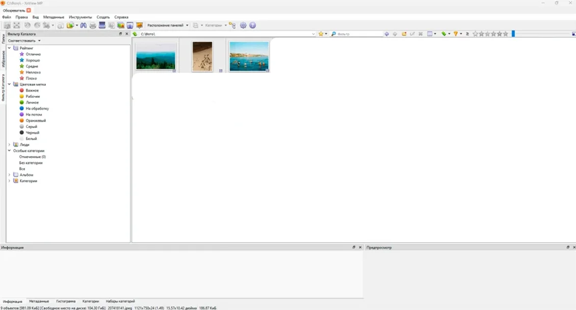Image resolution: width=576 pixels, height=310 pixels.
Task: Click the orange filter funnel icon
Action: (456, 34)
